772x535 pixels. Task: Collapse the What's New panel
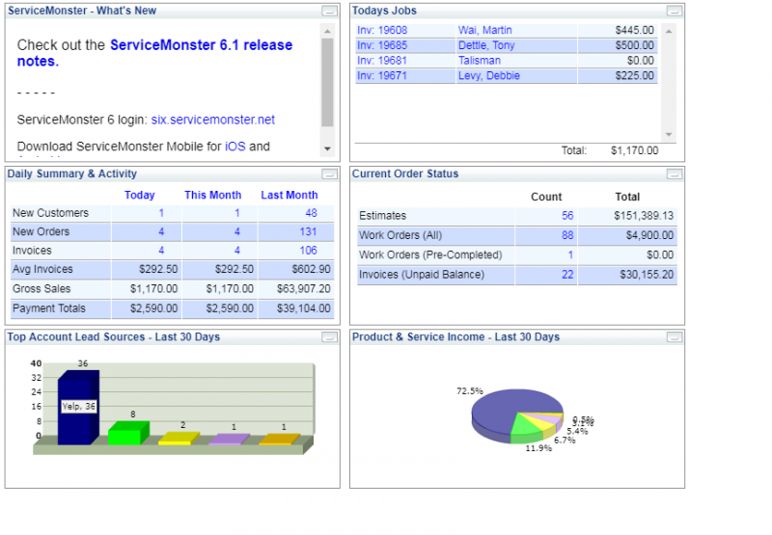coord(329,11)
